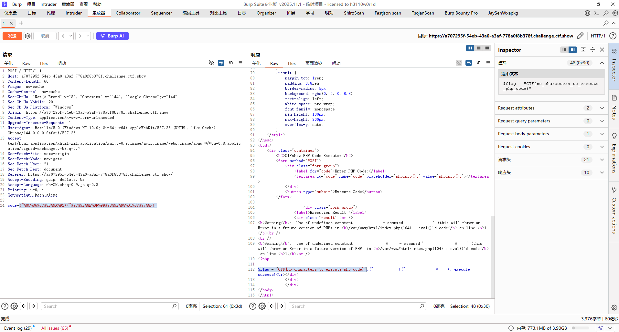Select top-bottom layout button
The image size is (619, 332).
[x=479, y=48]
